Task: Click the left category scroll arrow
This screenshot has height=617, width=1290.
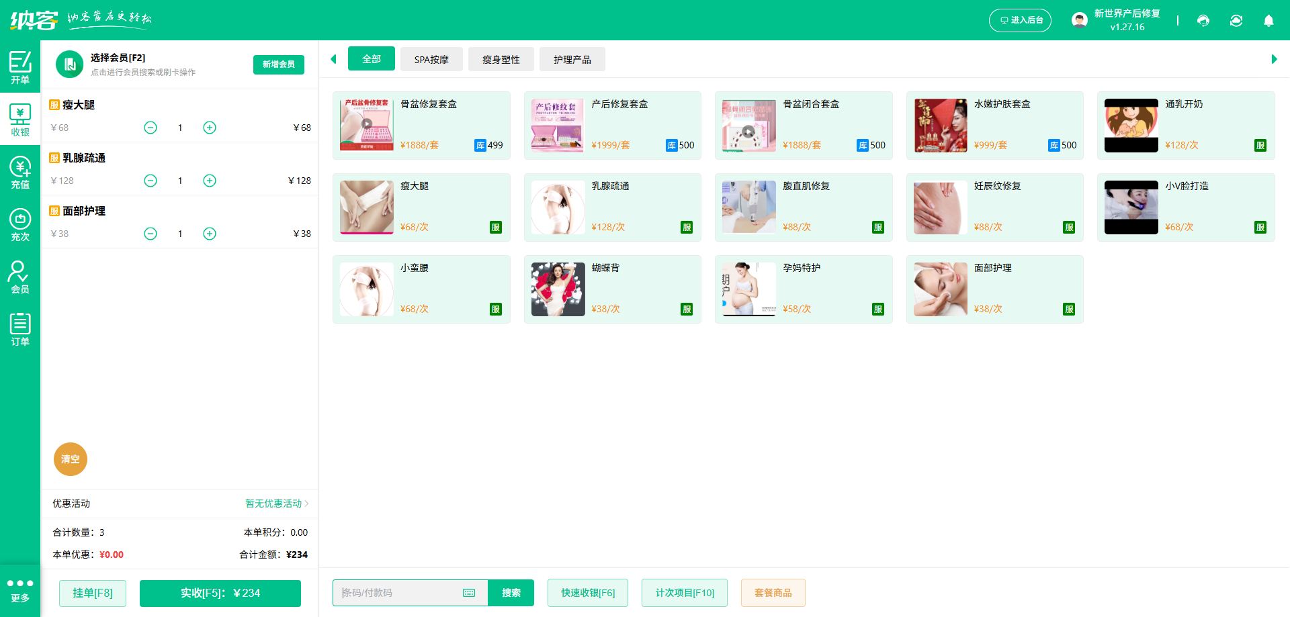Action: coord(333,58)
